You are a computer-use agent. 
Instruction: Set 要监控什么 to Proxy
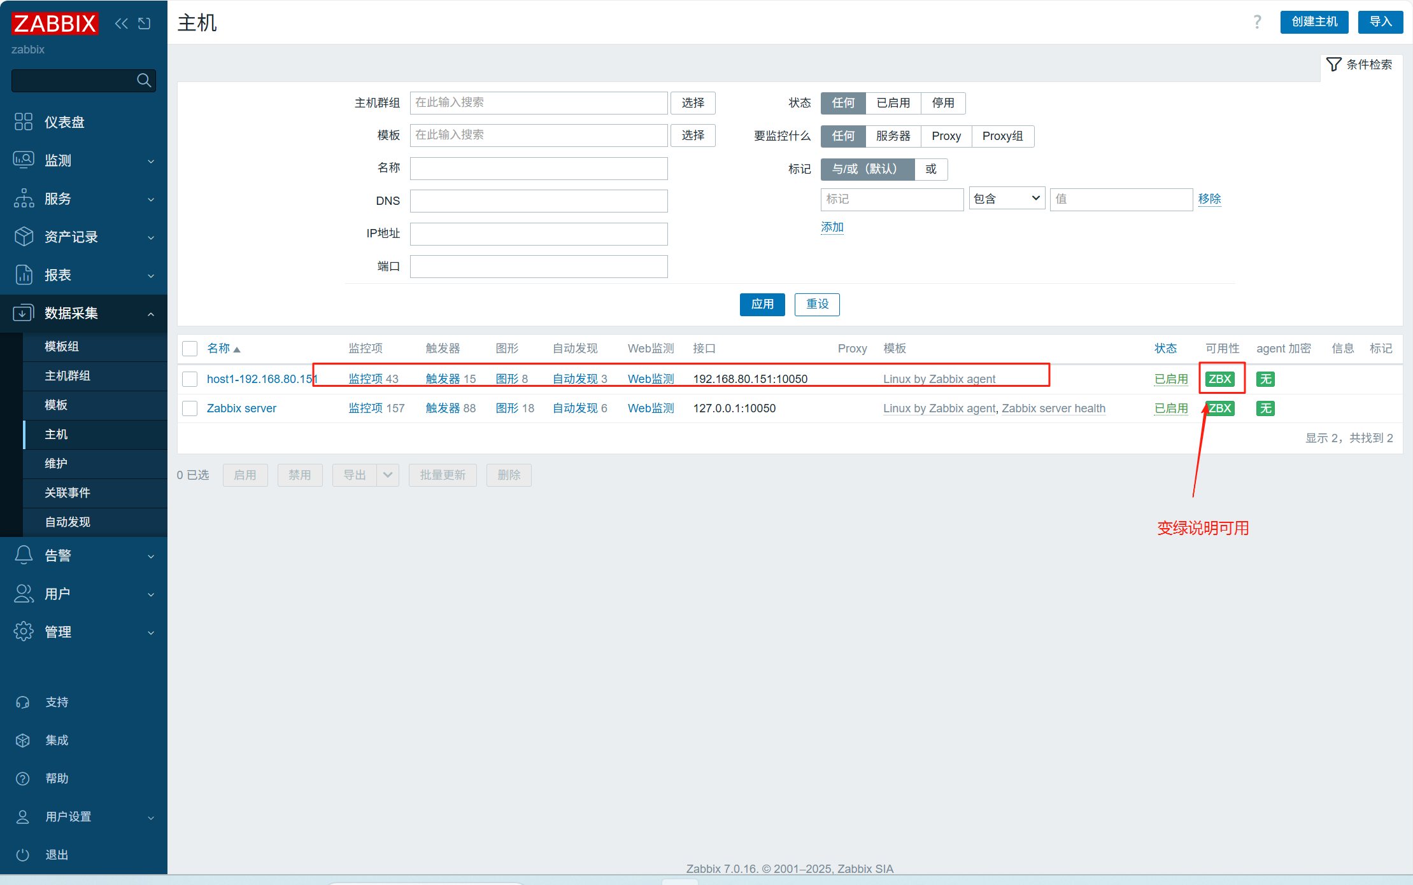point(946,136)
